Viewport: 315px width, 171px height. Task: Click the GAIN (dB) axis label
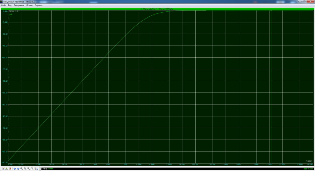[14, 11]
